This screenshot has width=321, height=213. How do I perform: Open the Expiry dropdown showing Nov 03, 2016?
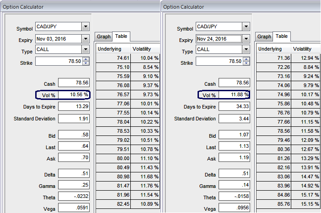click(86, 39)
